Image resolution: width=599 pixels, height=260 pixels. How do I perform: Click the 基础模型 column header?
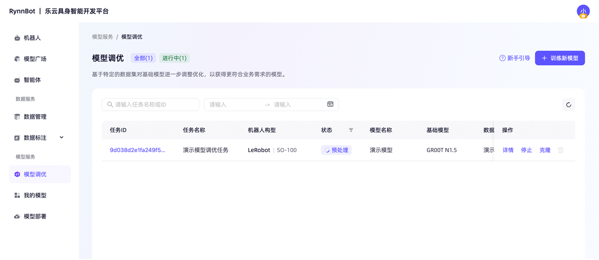coord(438,130)
